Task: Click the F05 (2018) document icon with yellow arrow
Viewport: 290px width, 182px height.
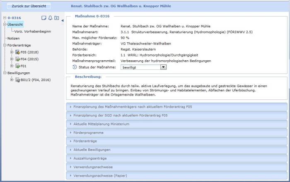Action: pos(17,52)
